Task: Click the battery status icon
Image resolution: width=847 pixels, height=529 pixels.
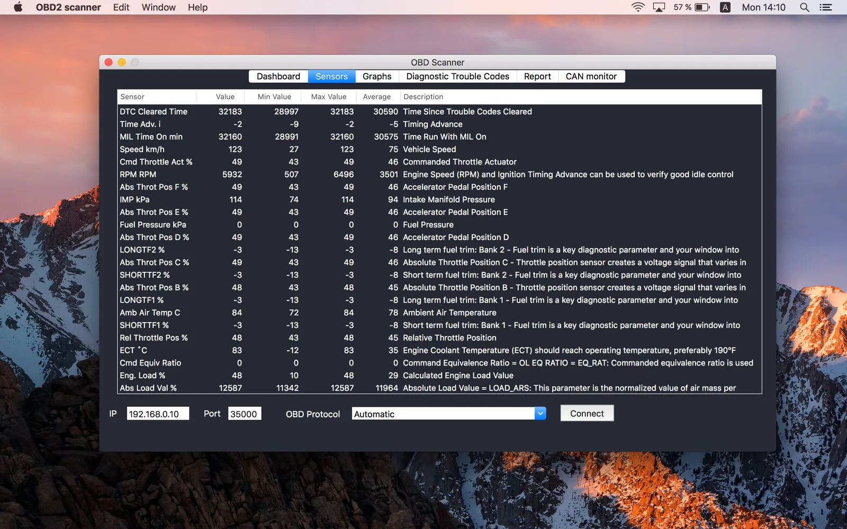Action: (702, 7)
